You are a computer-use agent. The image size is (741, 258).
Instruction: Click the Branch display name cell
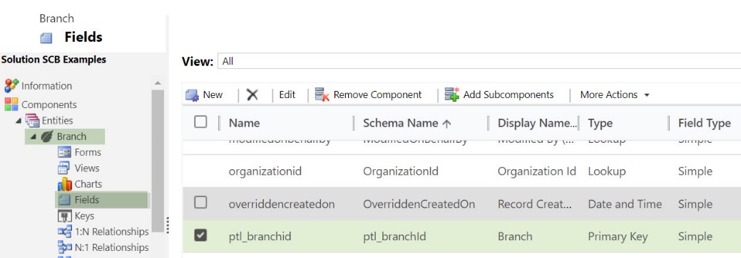pos(515,237)
